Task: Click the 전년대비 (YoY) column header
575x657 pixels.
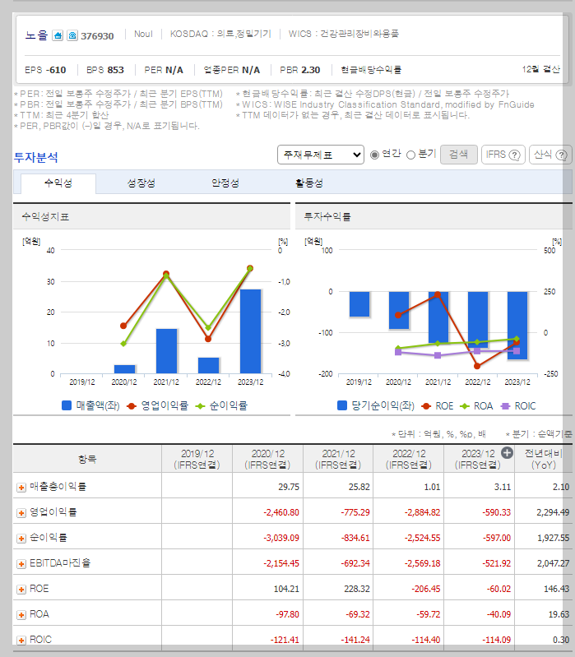Action: click(544, 459)
